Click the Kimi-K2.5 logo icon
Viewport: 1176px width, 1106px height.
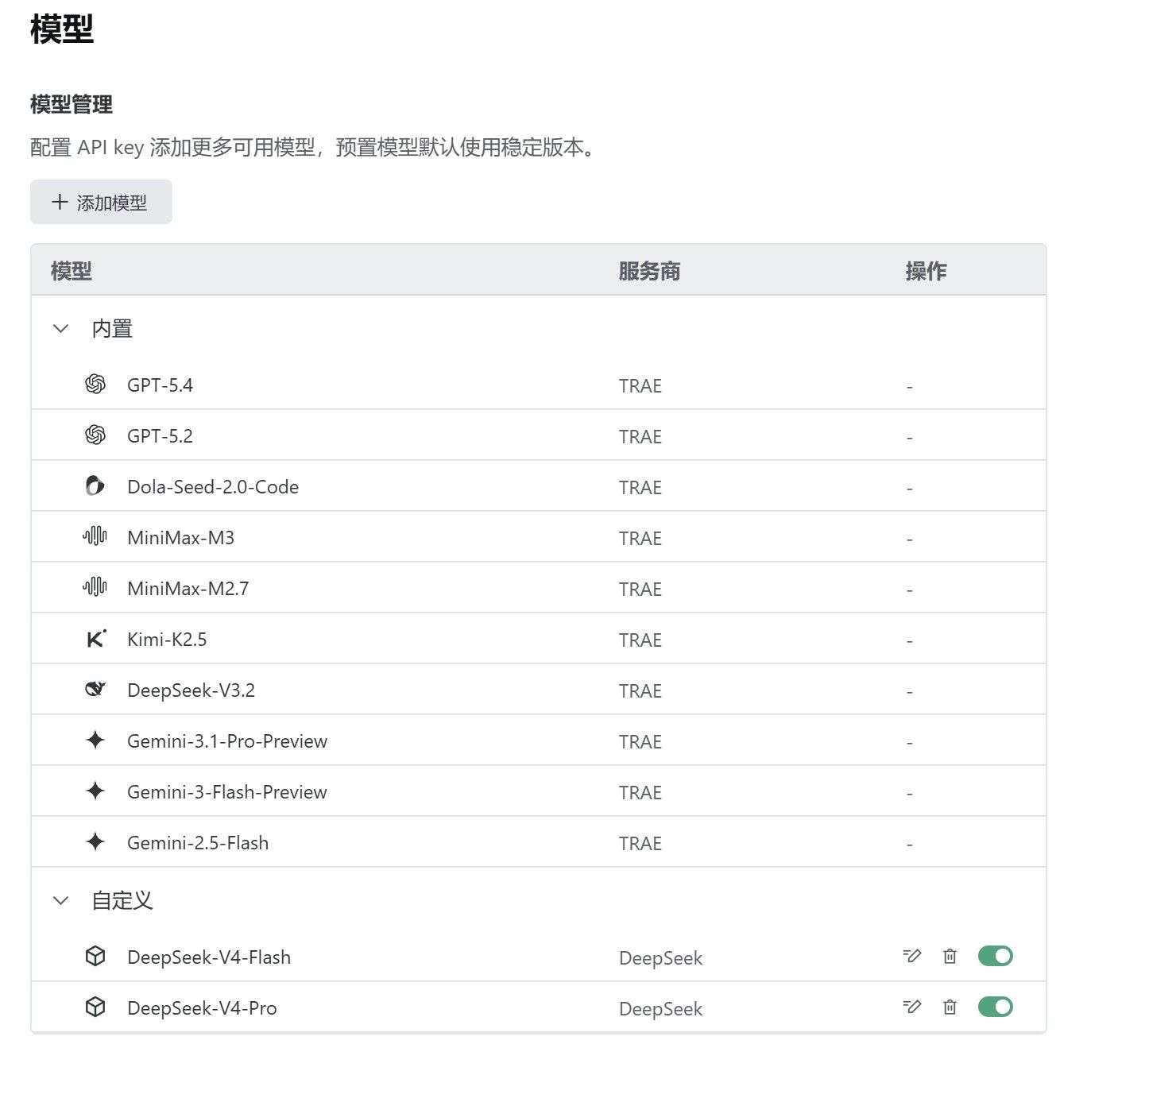[95, 639]
